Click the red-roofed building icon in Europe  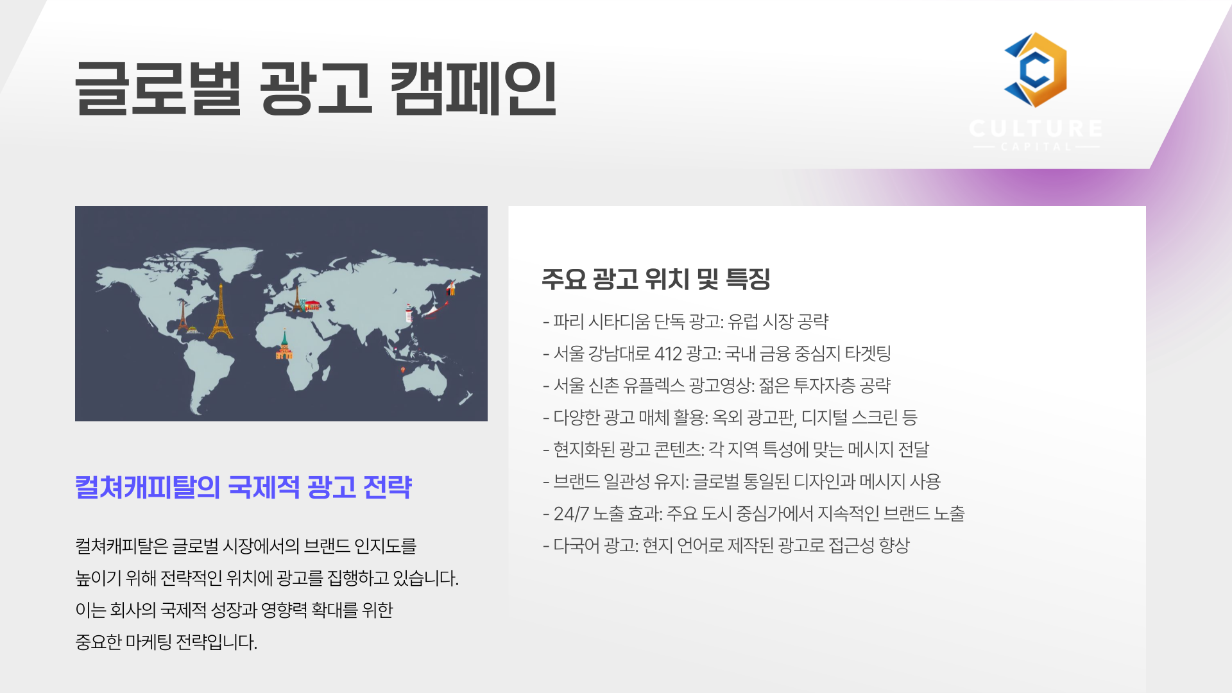click(x=312, y=305)
